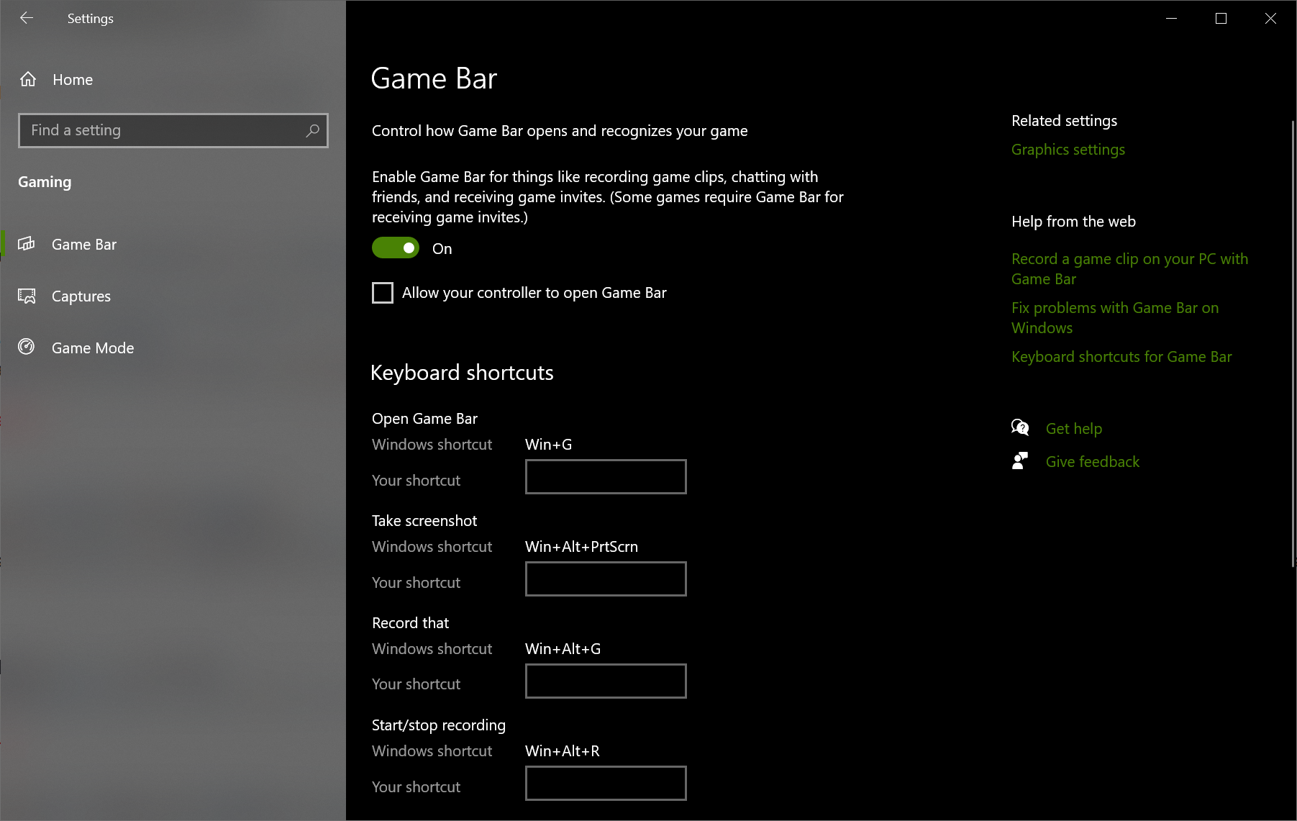This screenshot has width=1297, height=821.
Task: Select Game Bar in the sidebar
Action: tap(84, 244)
